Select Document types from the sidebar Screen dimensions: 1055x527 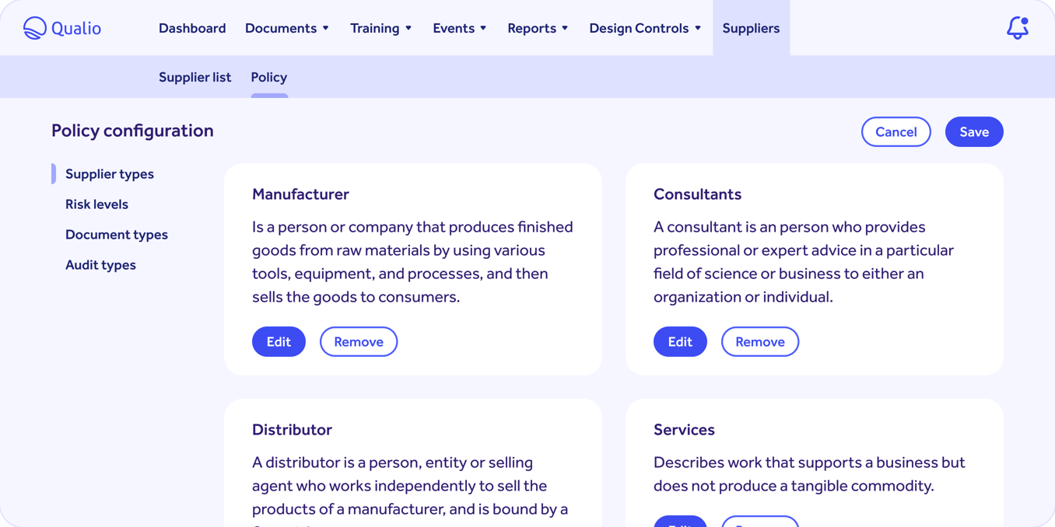coord(116,234)
